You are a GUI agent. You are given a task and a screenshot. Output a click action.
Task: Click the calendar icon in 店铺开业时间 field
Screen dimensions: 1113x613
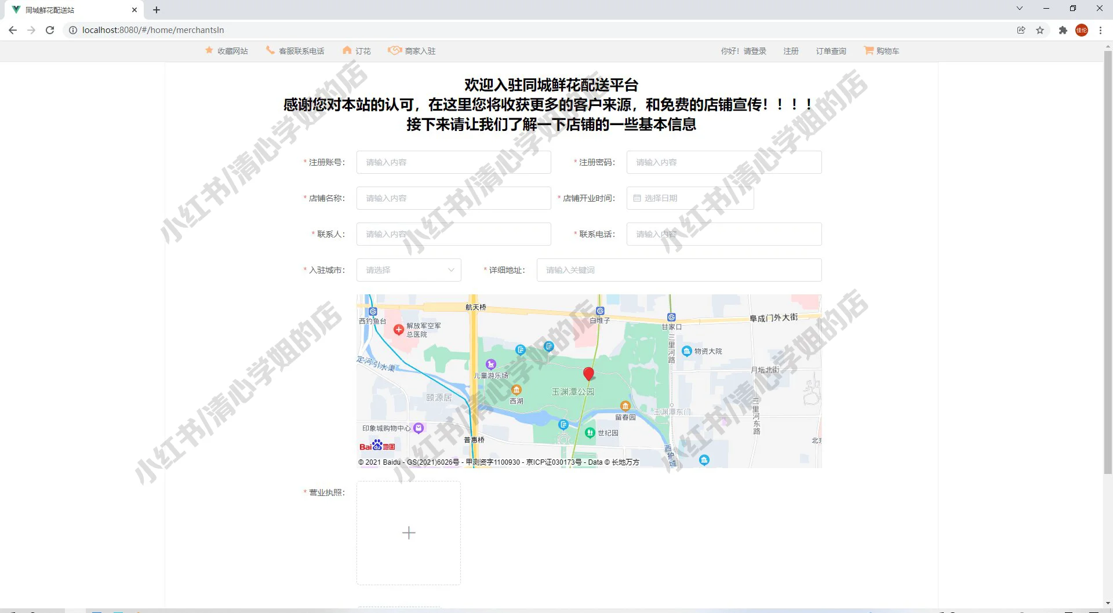638,198
